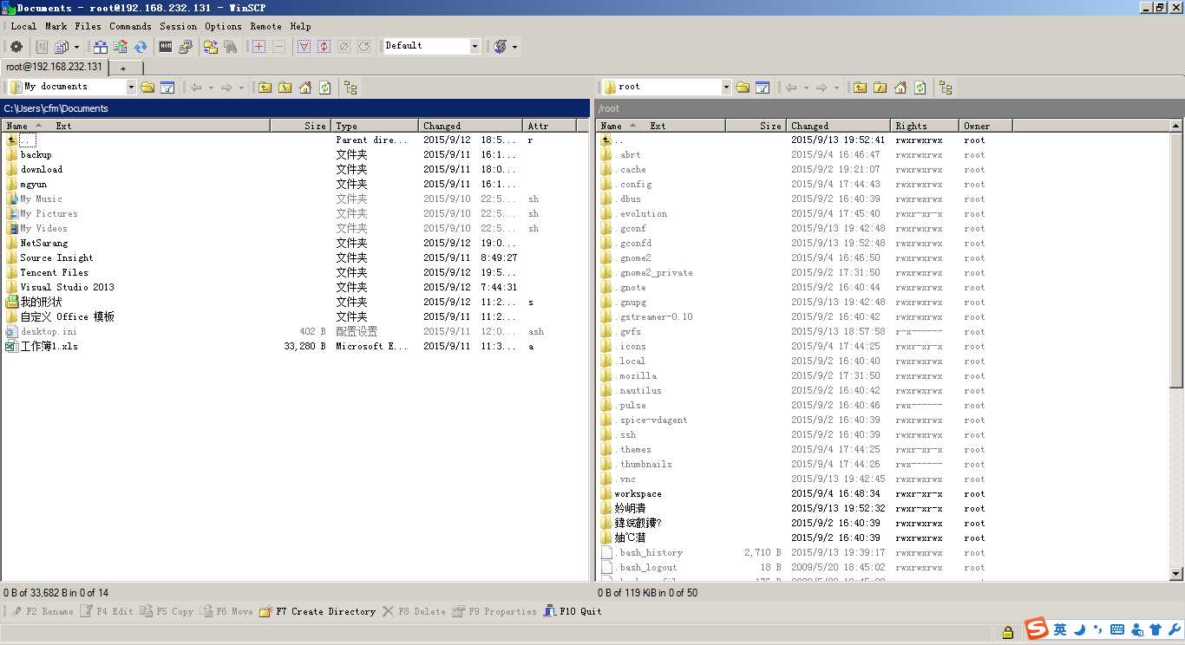The width and height of the screenshot is (1185, 645).
Task: Click F7 Create Directory button
Action: coord(318,611)
